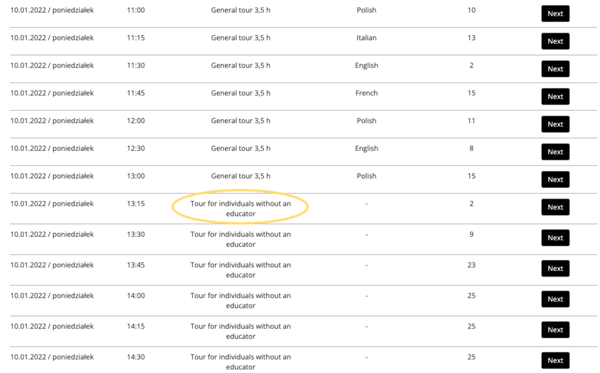The height and width of the screenshot is (373, 600).
Task: Click the 12:30 time entry
Action: pos(135,148)
